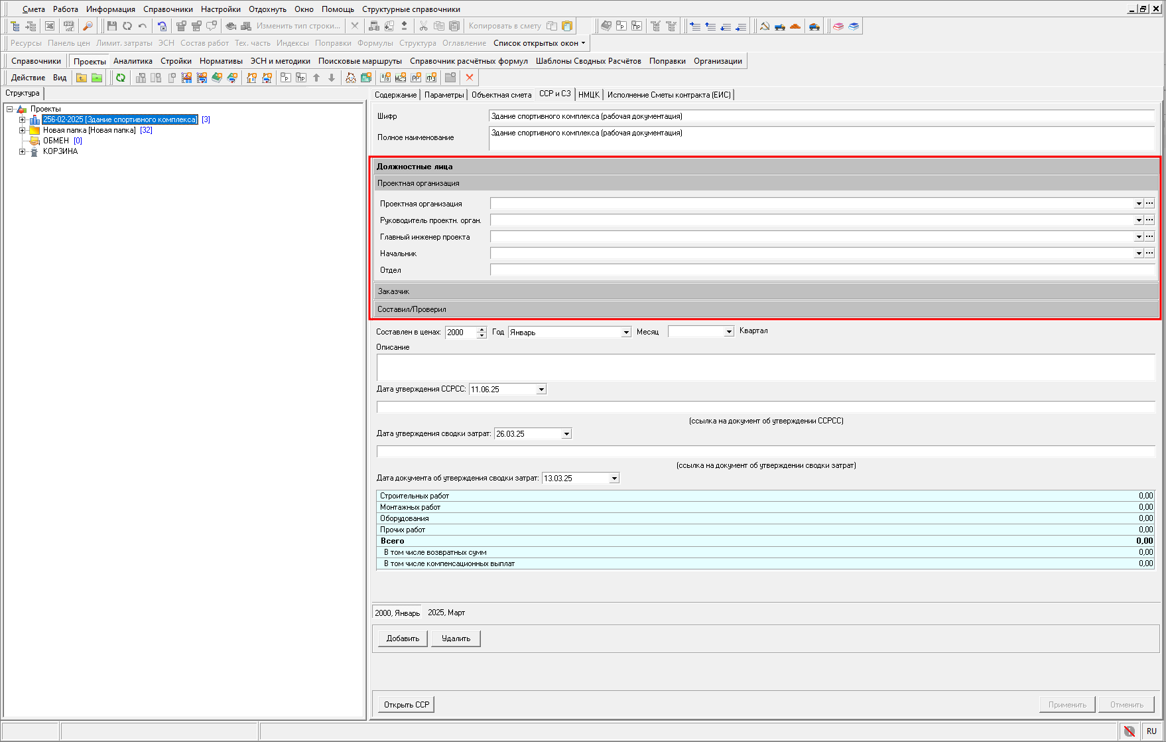This screenshot has width=1166, height=742.
Task: Click the red X delete icon
Action: coord(470,78)
